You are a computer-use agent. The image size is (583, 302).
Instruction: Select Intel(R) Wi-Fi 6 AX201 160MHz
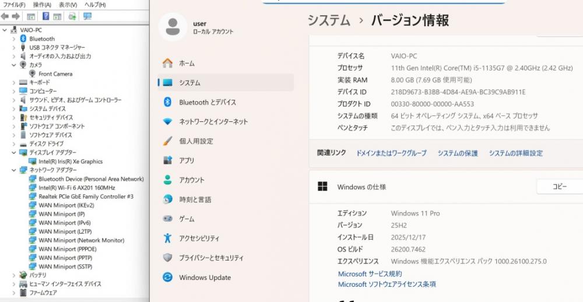(x=76, y=188)
